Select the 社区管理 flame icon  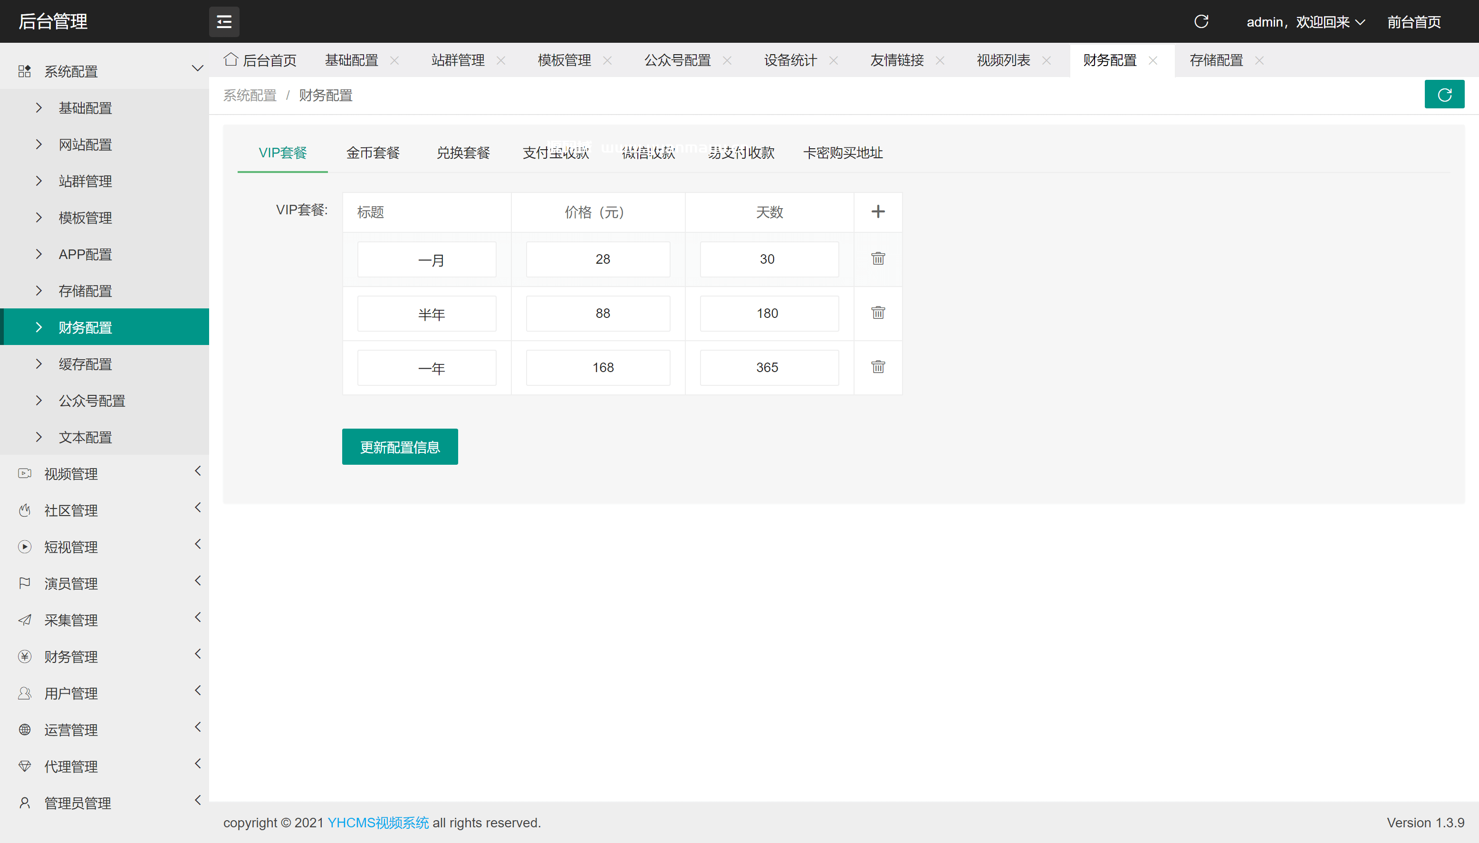(x=24, y=510)
